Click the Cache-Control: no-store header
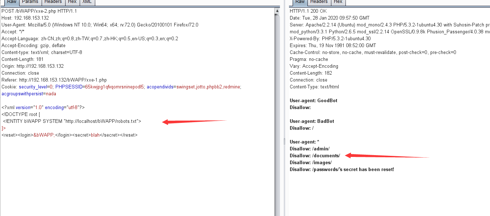The image size is (490, 216). tap(373, 53)
